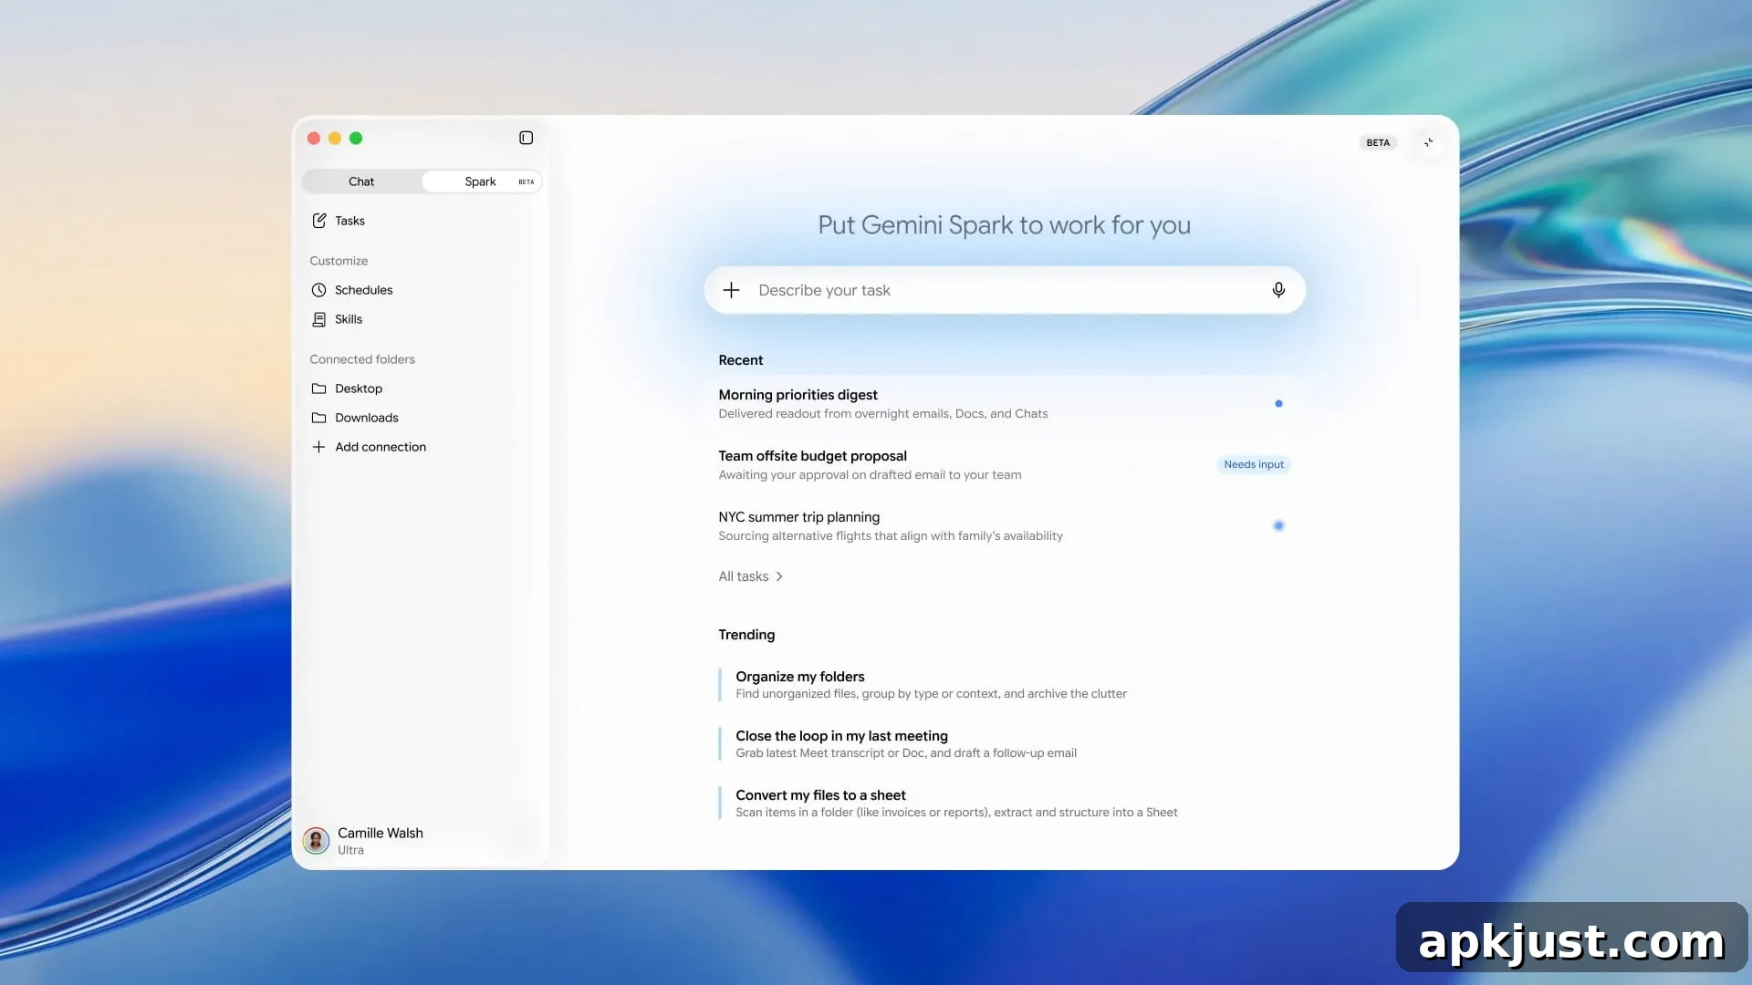1752x985 pixels.
Task: Activate the microphone voice input icon
Action: point(1278,290)
